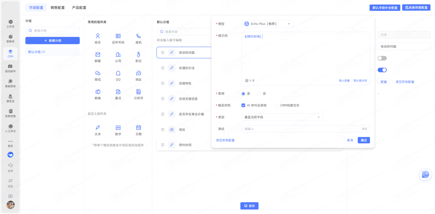
Task: Pick the 日期 custom component icon
Action: click(138, 128)
